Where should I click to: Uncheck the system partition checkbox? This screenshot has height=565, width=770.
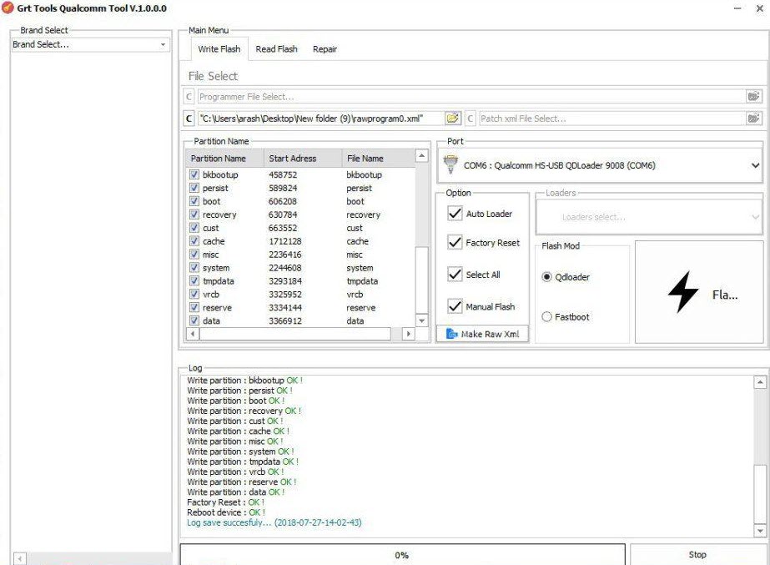pyautogui.click(x=194, y=268)
